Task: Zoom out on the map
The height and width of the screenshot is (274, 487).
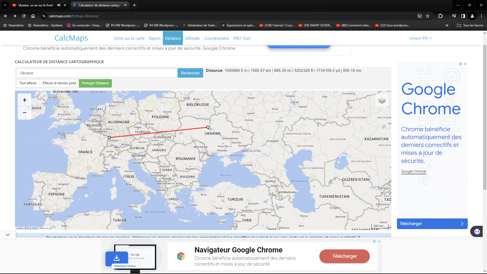Action: pos(25,113)
